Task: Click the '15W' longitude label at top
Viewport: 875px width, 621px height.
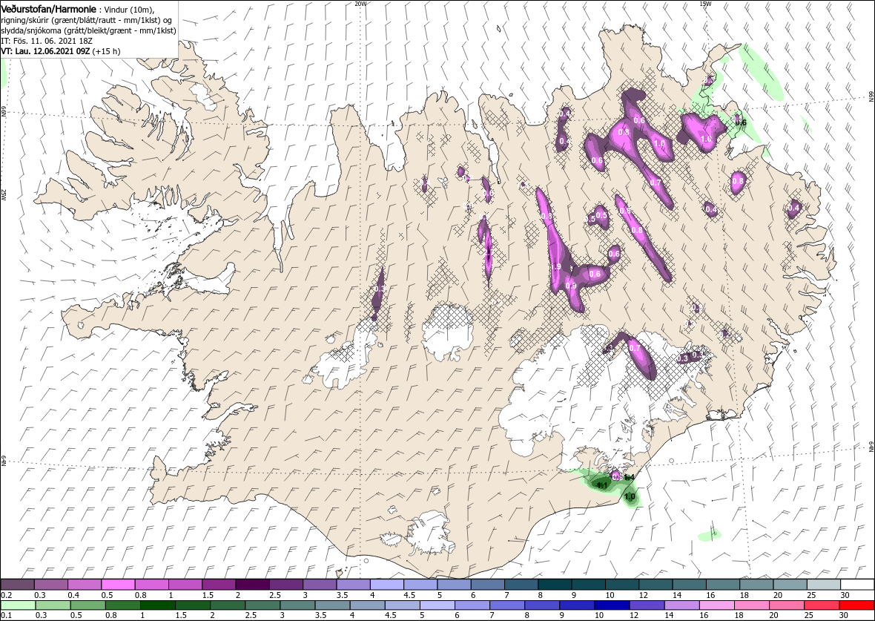Action: tap(705, 4)
